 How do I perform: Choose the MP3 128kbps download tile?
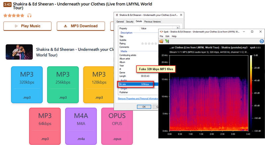(x=98, y=85)
